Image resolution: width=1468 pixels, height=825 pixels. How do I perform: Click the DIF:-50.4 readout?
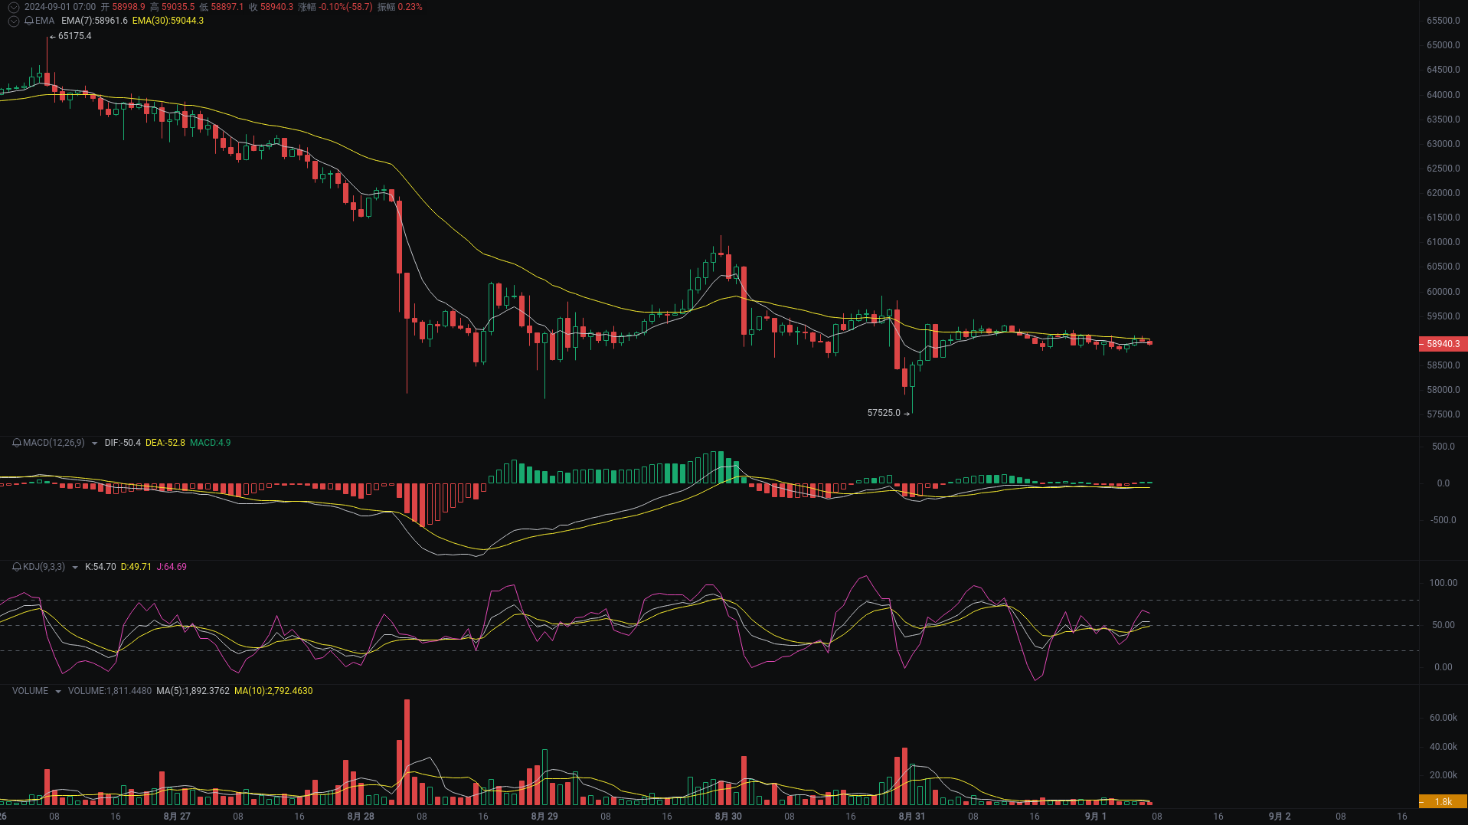tap(123, 443)
